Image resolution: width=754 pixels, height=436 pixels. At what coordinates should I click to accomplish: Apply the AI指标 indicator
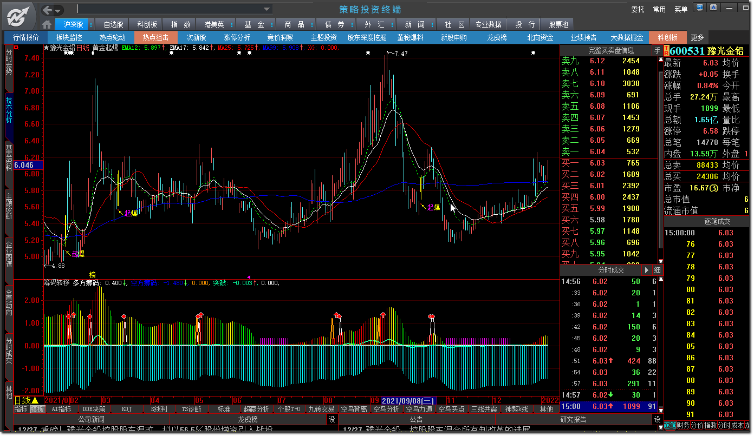click(62, 409)
